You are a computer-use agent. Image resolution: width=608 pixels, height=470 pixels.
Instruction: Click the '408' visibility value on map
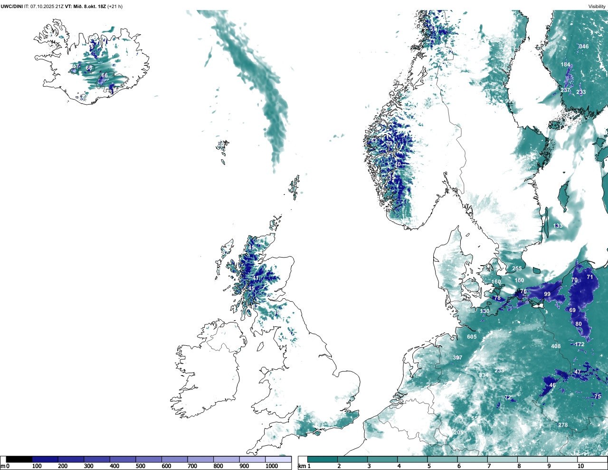coord(556,346)
